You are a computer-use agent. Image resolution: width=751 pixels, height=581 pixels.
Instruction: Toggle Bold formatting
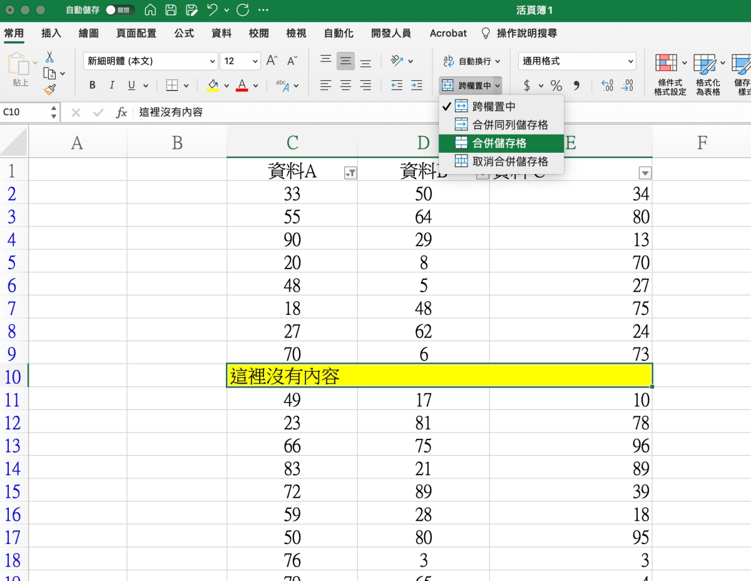point(93,86)
